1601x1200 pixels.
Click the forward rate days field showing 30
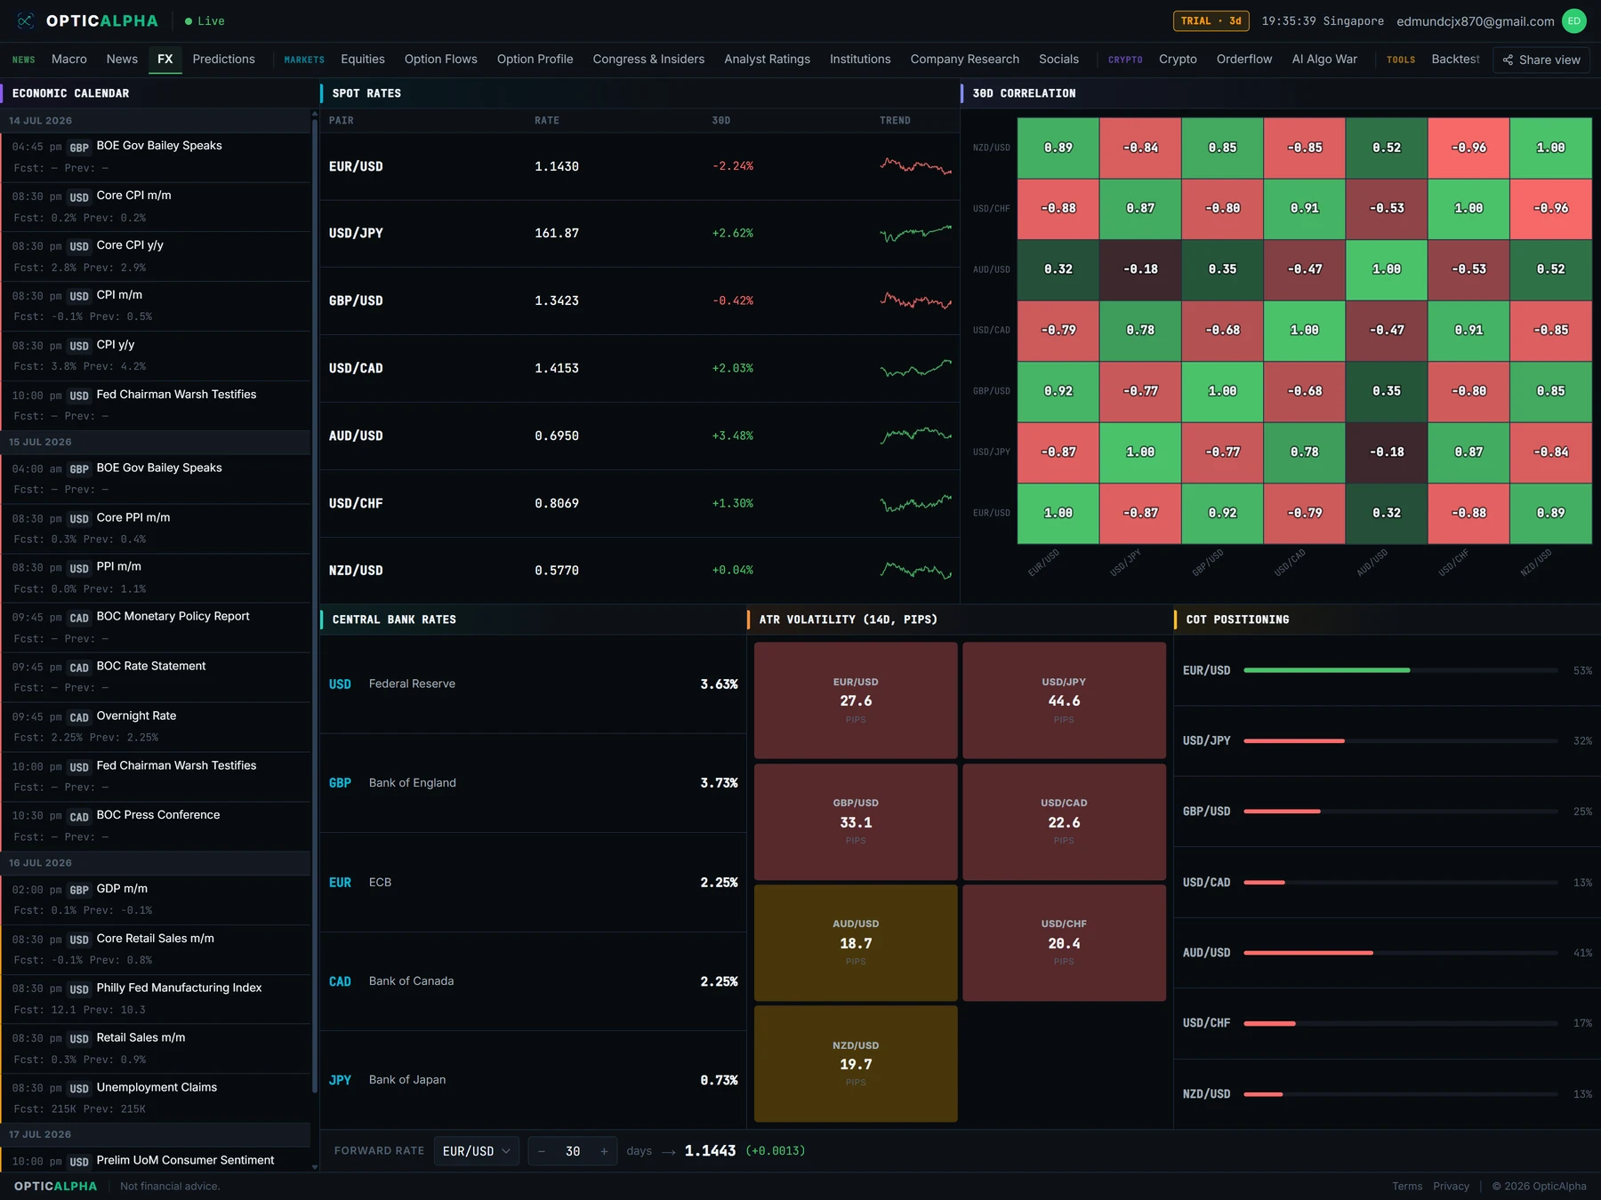point(573,1151)
